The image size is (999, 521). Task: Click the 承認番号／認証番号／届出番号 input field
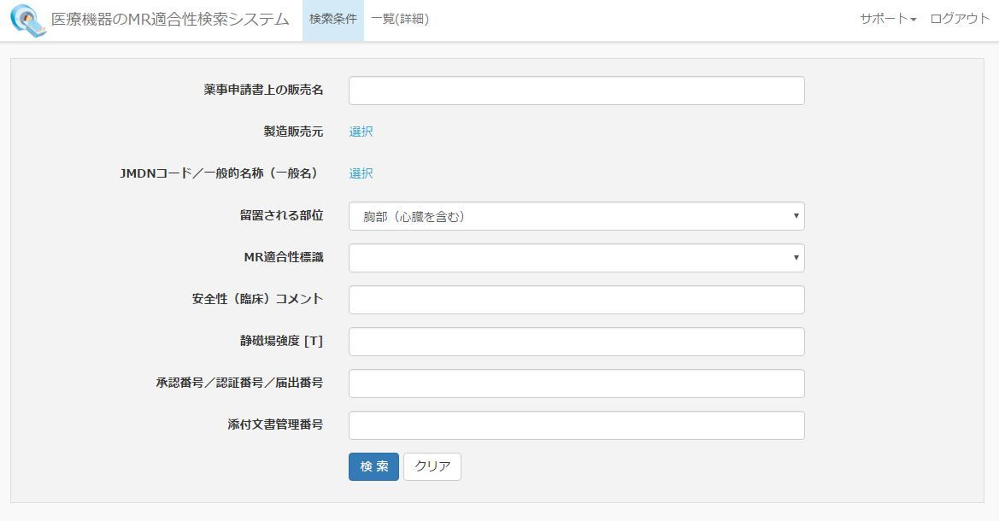576,383
